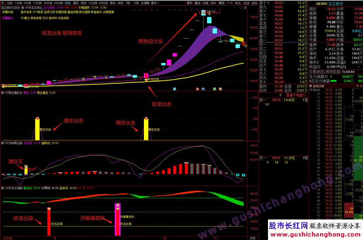Image resolution: width=363 pixels, height=240 pixels.
Task: Click the diamond icon at main chart top-right
Action: pyautogui.click(x=241, y=8)
